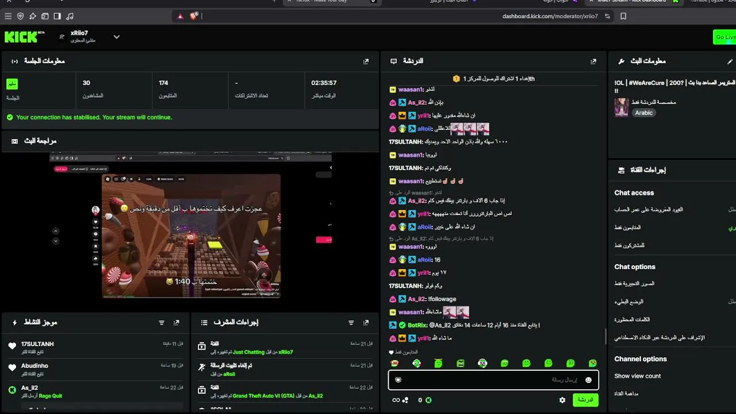Click BotRix username in chat

coord(417,325)
